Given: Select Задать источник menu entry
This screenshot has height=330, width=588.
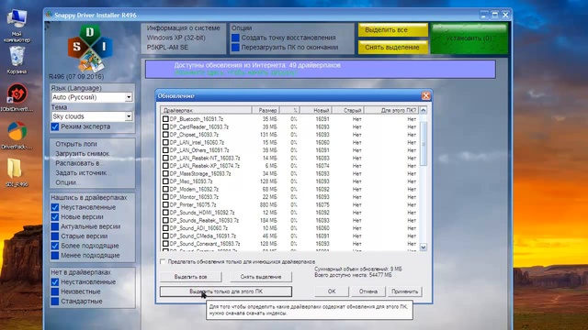Looking at the screenshot, I should click(83, 173).
